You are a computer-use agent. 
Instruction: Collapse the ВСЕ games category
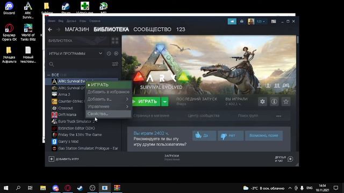click(x=49, y=75)
